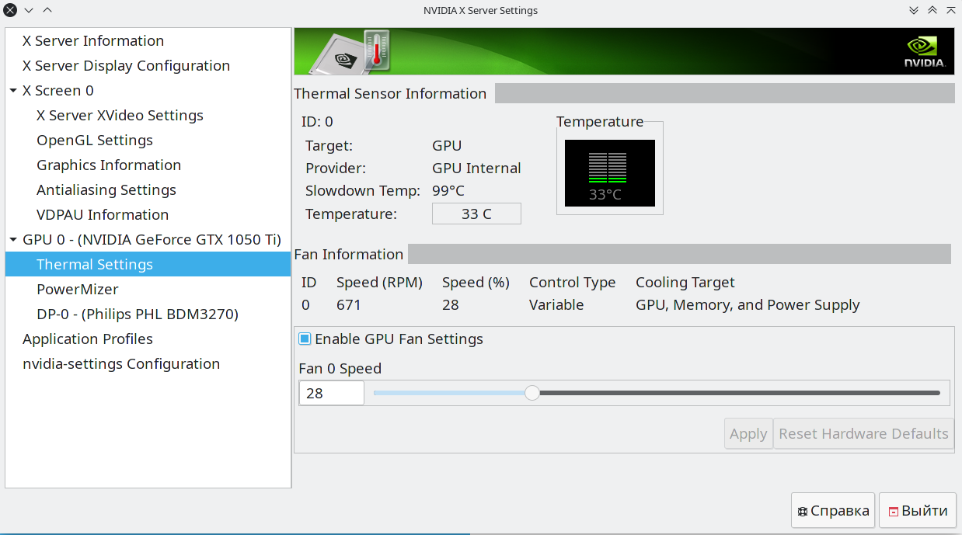
Task: Click Reset Hardware Defaults button
Action: pyautogui.click(x=863, y=433)
